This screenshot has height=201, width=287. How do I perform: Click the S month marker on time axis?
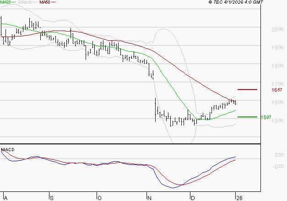(52, 198)
